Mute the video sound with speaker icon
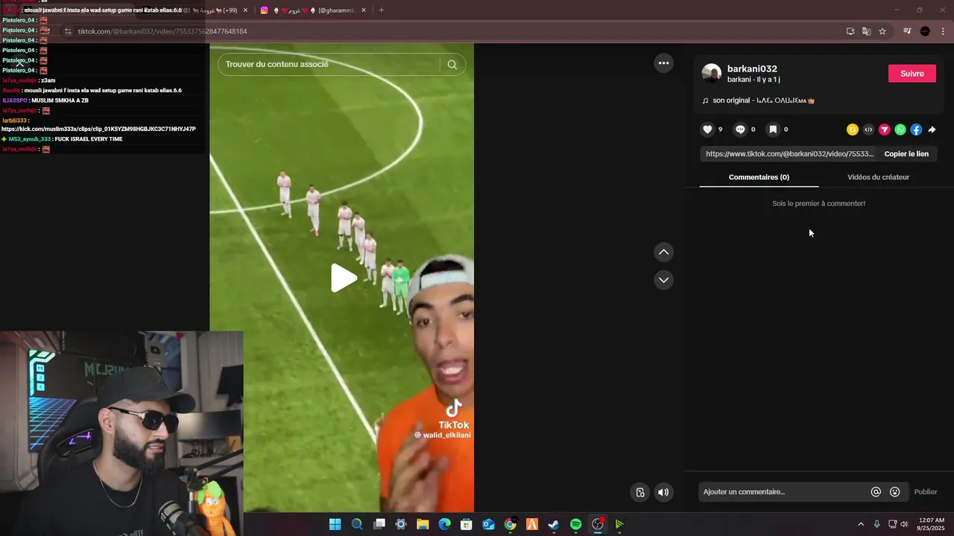Viewport: 954px width, 536px height. (x=663, y=492)
